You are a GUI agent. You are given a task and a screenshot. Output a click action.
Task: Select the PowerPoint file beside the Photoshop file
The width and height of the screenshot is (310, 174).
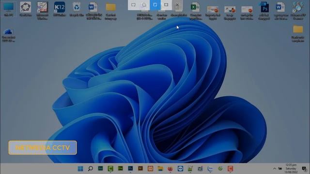(247, 13)
